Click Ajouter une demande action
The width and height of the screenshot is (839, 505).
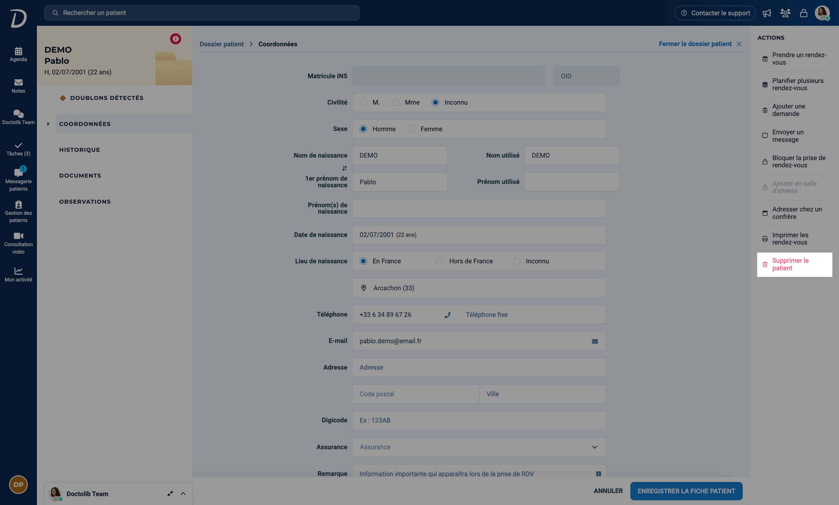click(794, 110)
